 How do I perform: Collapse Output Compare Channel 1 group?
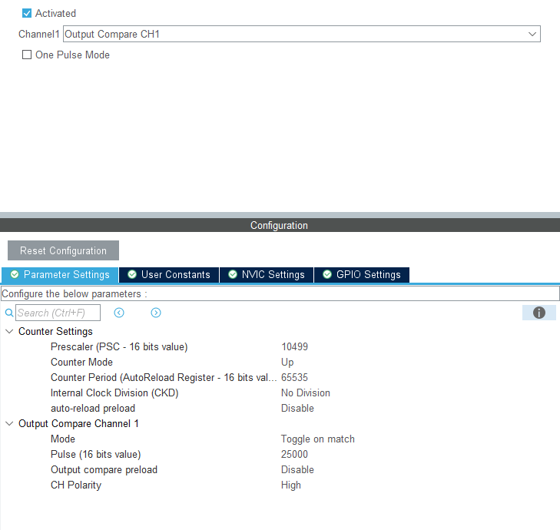click(x=10, y=423)
